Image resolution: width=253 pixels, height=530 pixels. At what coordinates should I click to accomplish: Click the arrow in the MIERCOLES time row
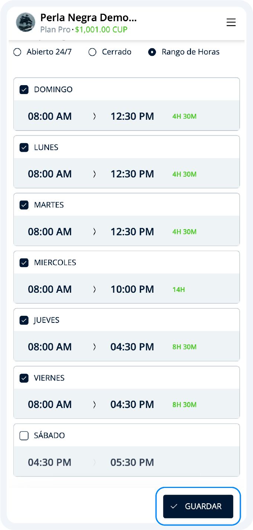pyautogui.click(x=94, y=289)
